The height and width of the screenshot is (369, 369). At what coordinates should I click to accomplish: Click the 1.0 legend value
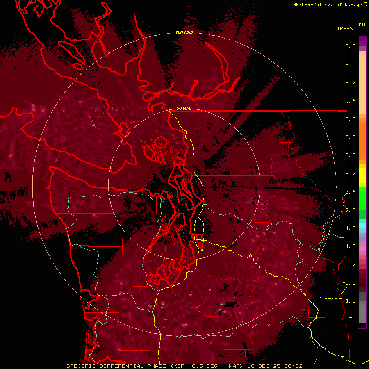click(x=351, y=247)
